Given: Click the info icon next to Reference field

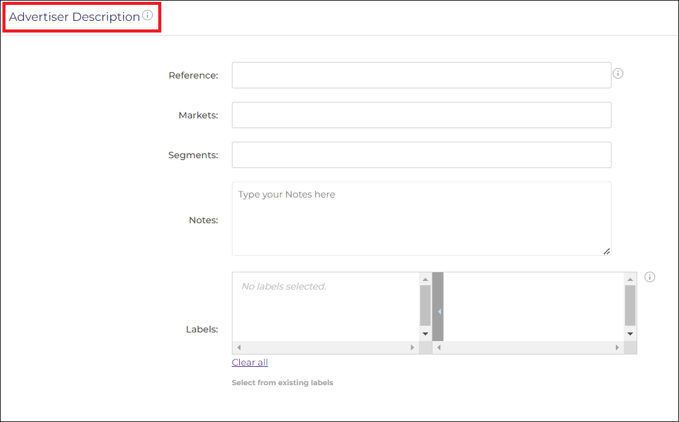Looking at the screenshot, I should 618,74.
